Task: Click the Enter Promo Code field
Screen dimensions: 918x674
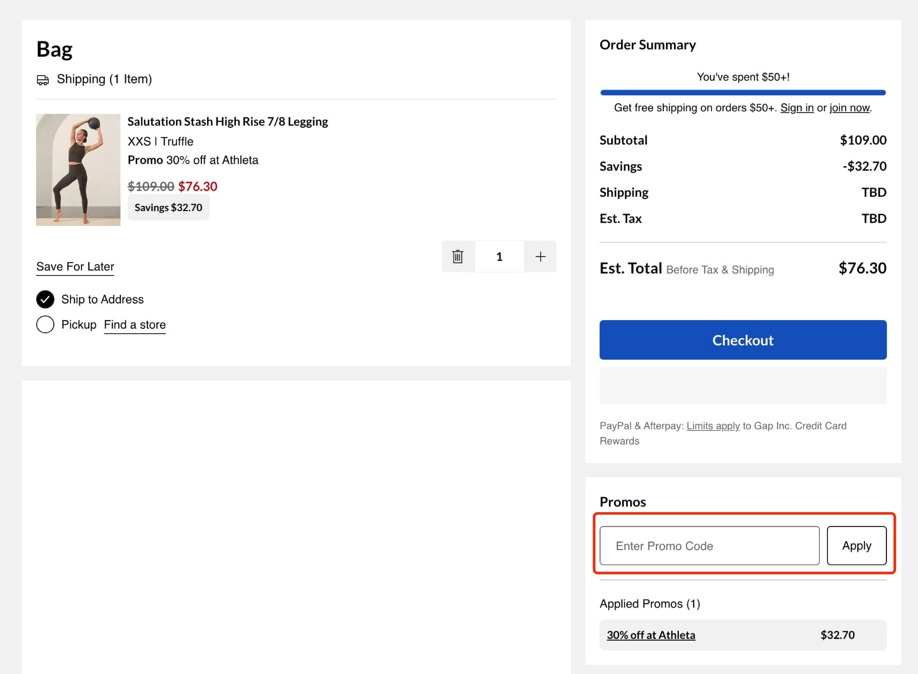Action: coord(709,546)
